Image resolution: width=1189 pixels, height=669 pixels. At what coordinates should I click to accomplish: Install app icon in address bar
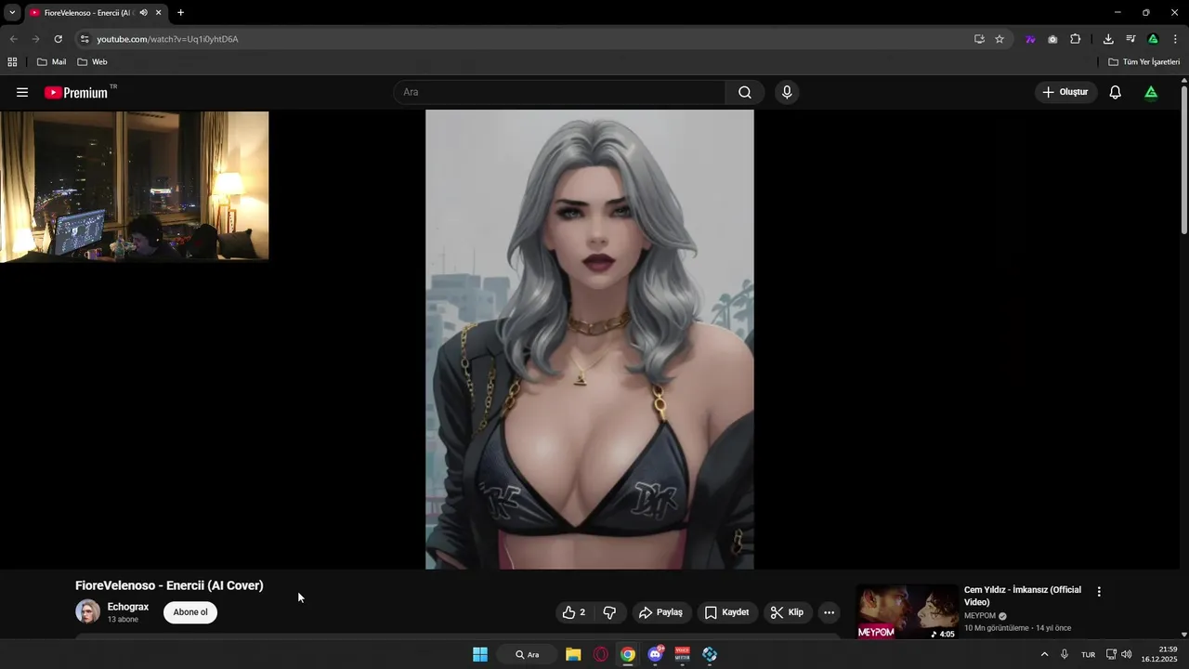[979, 39]
